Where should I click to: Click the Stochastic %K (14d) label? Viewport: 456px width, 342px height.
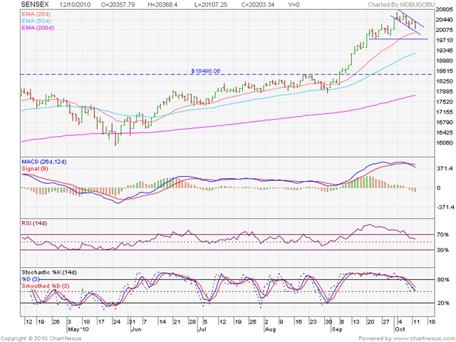click(x=49, y=272)
